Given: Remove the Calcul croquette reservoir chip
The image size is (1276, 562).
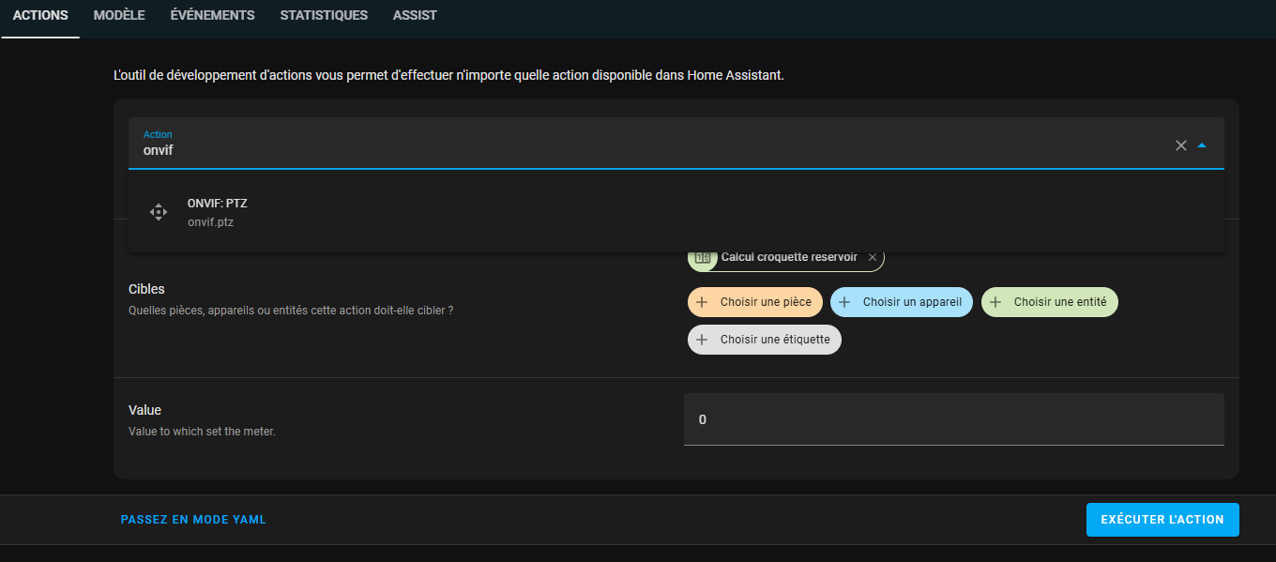Looking at the screenshot, I should (873, 257).
